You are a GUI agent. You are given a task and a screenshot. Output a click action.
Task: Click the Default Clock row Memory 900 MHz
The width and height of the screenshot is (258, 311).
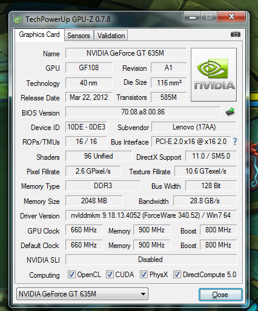(151, 245)
